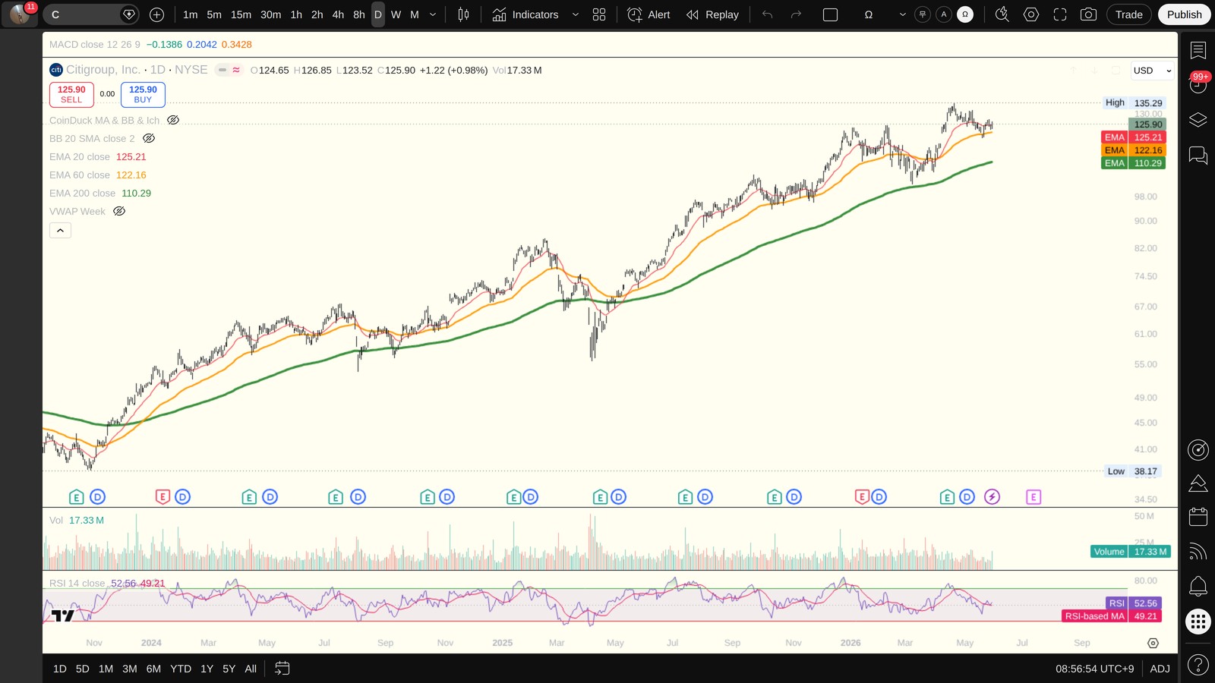Expand the timeframe intervals dropdown
1215x683 pixels.
pyautogui.click(x=433, y=14)
